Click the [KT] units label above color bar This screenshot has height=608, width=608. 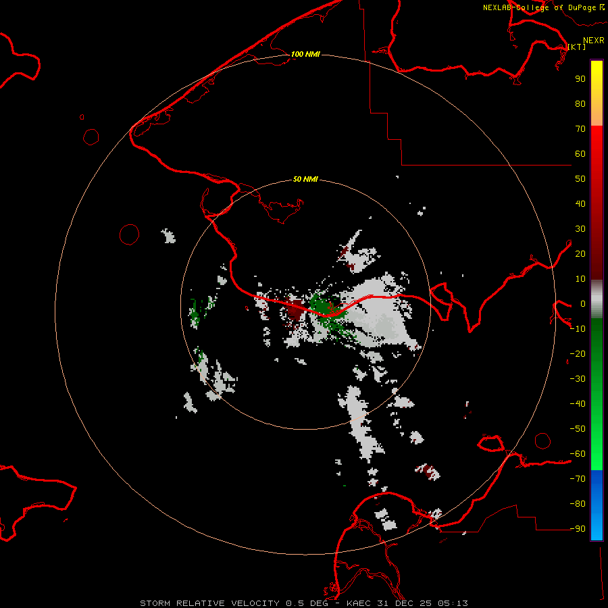(x=576, y=47)
